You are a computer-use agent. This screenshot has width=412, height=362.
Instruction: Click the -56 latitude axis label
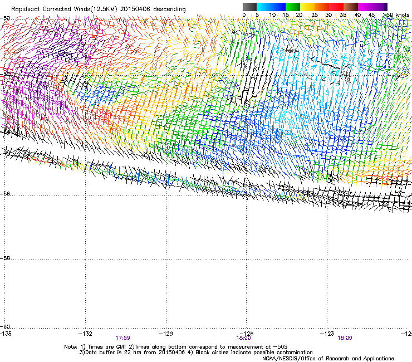click(x=5, y=194)
